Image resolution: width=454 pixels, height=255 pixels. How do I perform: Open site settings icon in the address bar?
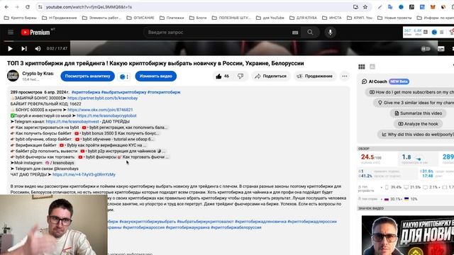click(40, 7)
